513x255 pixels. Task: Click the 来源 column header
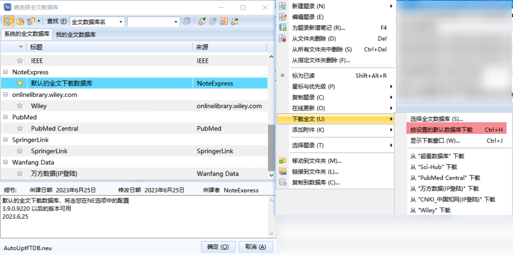coord(230,47)
